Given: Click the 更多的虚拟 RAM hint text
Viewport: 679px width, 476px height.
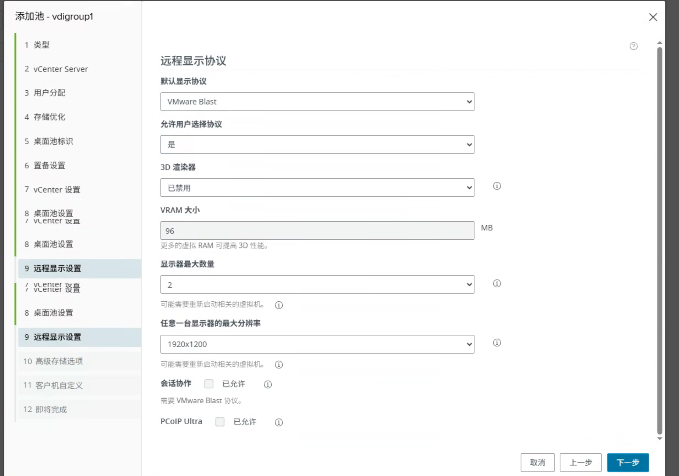Looking at the screenshot, I should pyautogui.click(x=215, y=246).
